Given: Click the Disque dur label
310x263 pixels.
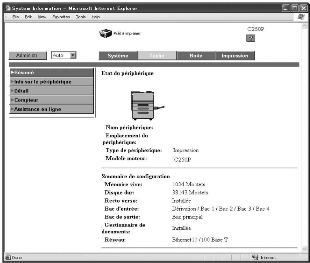Looking at the screenshot, I should (x=119, y=192).
